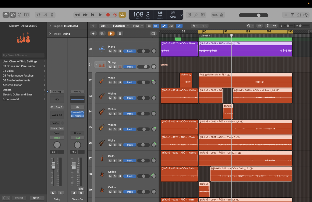Click the Channel EQ plugin slot
The image size is (312, 202).
(77, 112)
